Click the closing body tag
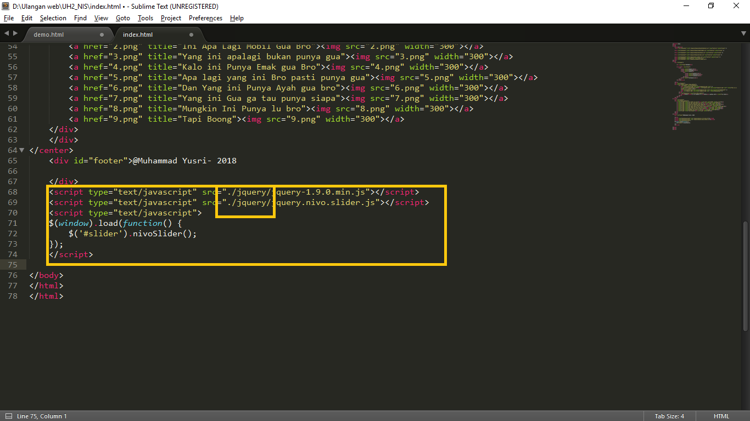 46,275
